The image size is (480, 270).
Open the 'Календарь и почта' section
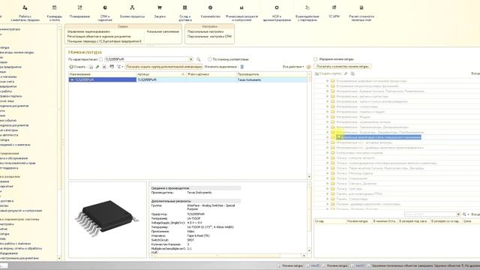(x=55, y=13)
